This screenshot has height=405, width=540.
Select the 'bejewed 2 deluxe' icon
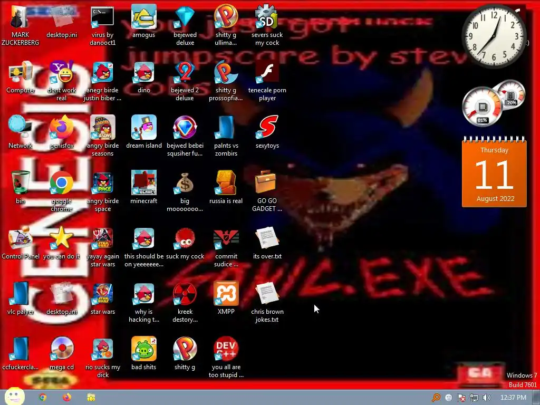tap(185, 81)
